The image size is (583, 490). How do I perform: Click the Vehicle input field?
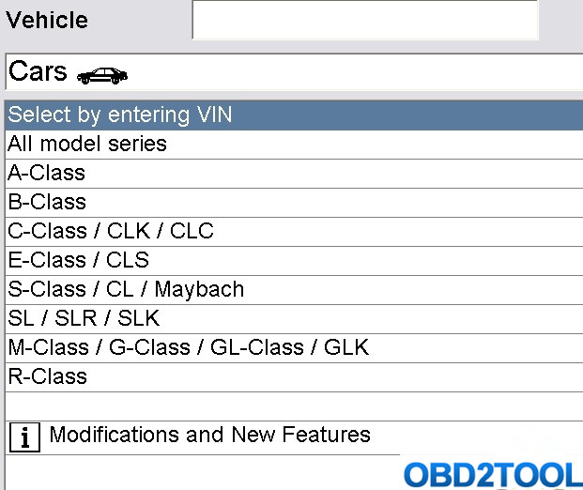(364, 21)
